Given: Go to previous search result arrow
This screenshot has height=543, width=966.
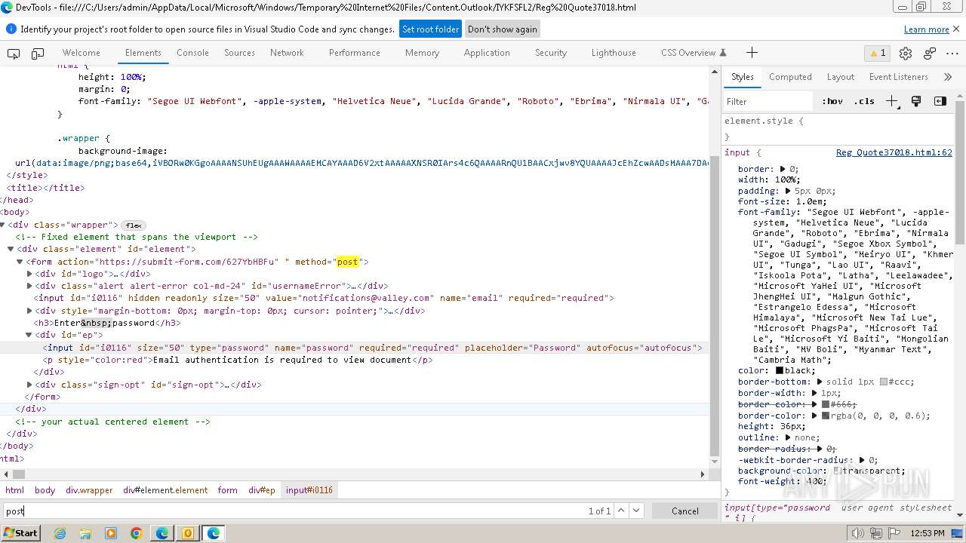Looking at the screenshot, I should tap(621, 511).
